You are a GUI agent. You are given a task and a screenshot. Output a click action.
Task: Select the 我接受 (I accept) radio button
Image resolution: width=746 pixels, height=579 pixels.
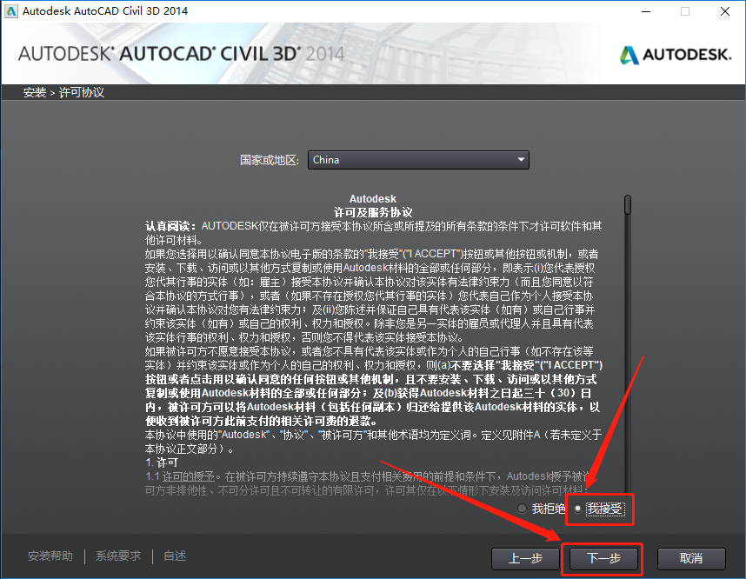coord(577,509)
